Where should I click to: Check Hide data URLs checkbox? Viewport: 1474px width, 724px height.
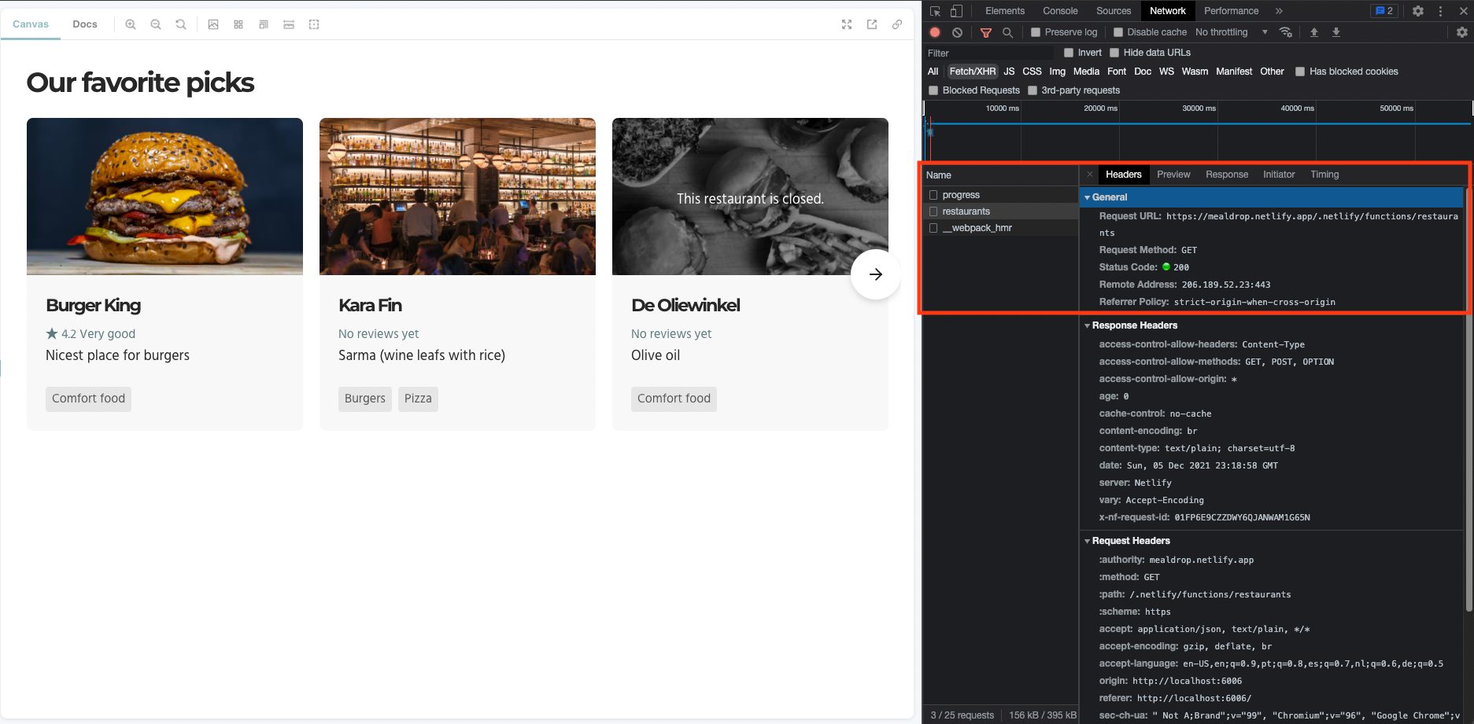(1114, 53)
